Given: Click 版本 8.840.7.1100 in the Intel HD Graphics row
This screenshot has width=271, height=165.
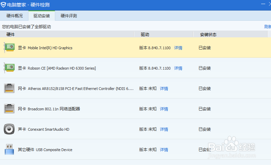Looking at the screenshot, I should point(155,48).
